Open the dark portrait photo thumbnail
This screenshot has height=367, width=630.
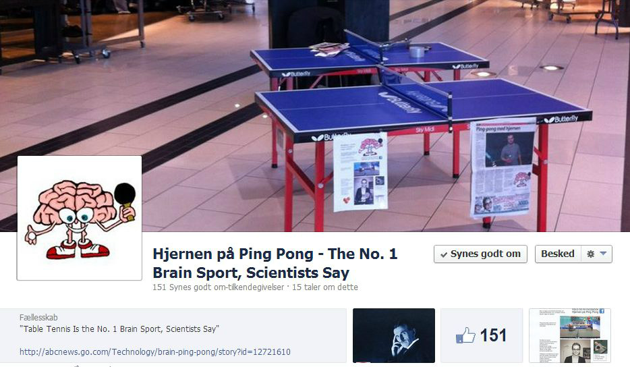(x=394, y=335)
